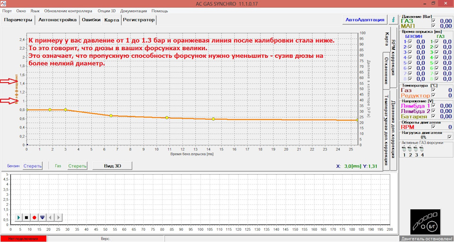The width and height of the screenshot is (454, 242).
Task: Open the vertical Отклонение tab
Action: point(386,70)
